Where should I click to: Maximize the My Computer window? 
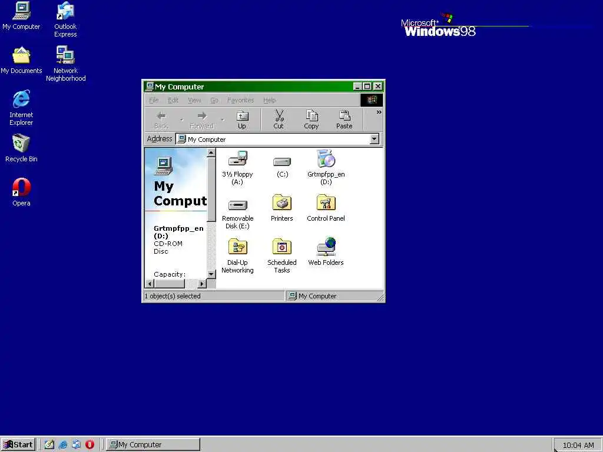[367, 87]
